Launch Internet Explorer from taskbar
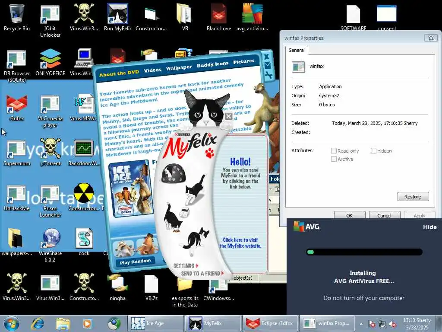This screenshot has width=442, height=332. tap(38, 323)
